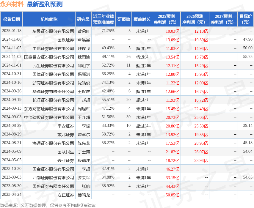Image resolution: width=254 pixels, height=208 pixels.
Task: Click researcher name 魏雨迪
Action: tap(84, 57)
